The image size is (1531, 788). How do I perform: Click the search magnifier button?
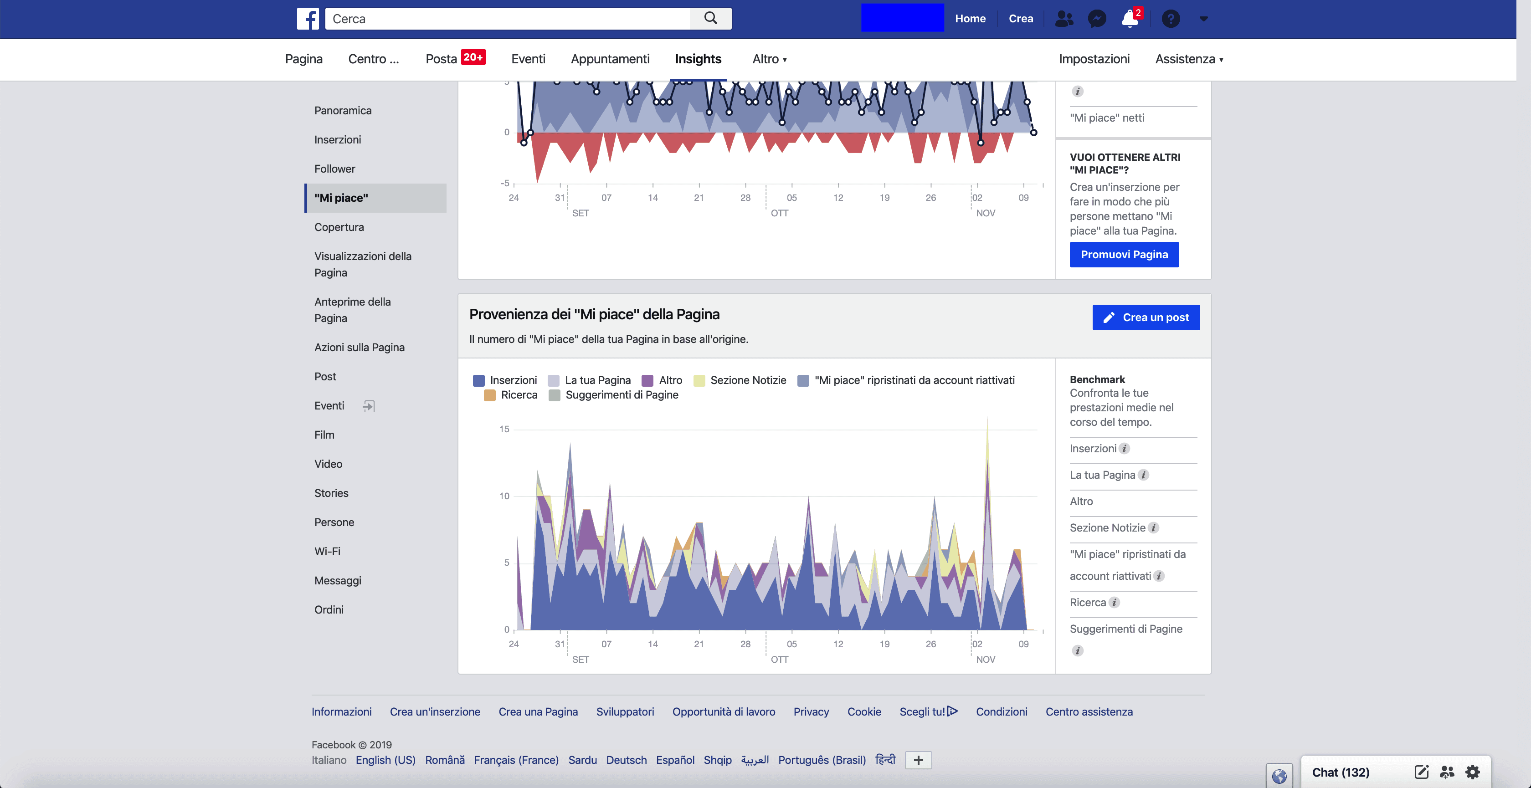(x=710, y=18)
